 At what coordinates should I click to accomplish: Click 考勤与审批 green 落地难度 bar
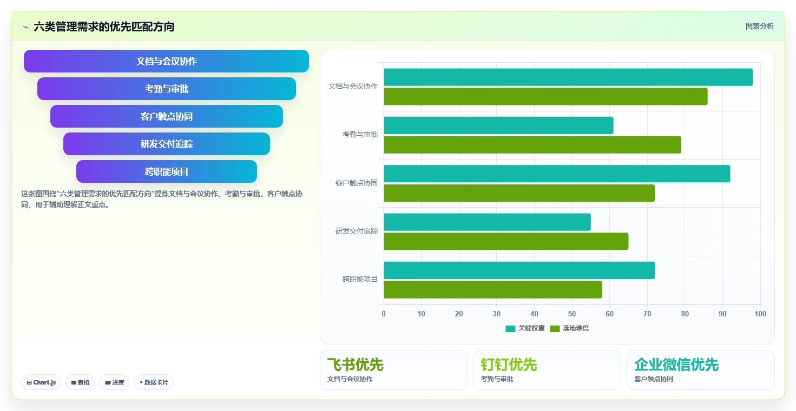(532, 145)
